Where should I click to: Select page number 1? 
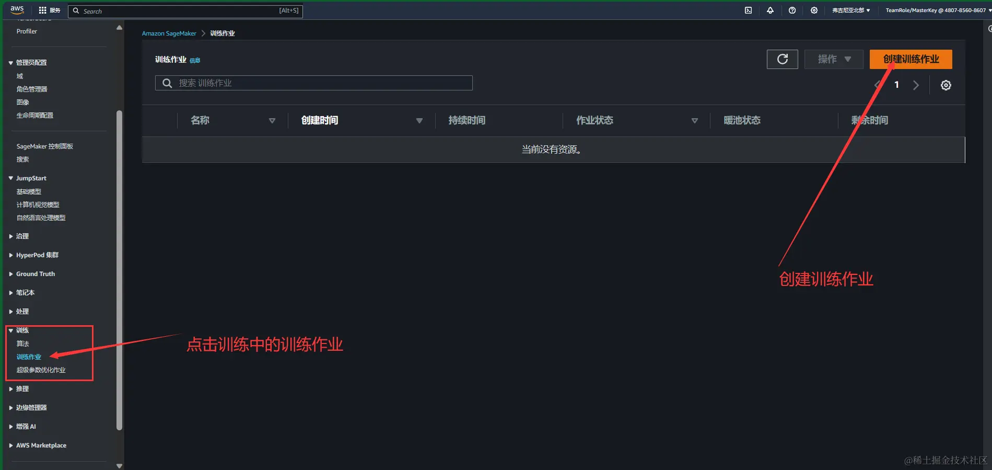[896, 85]
